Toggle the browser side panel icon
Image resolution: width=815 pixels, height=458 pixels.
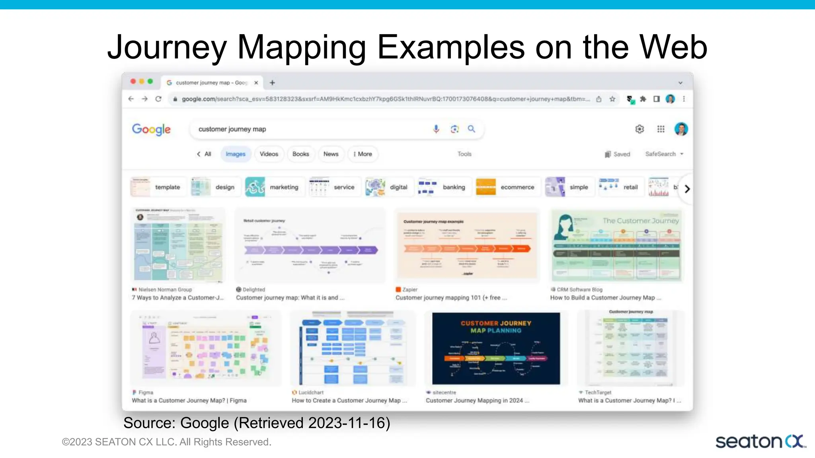[657, 99]
